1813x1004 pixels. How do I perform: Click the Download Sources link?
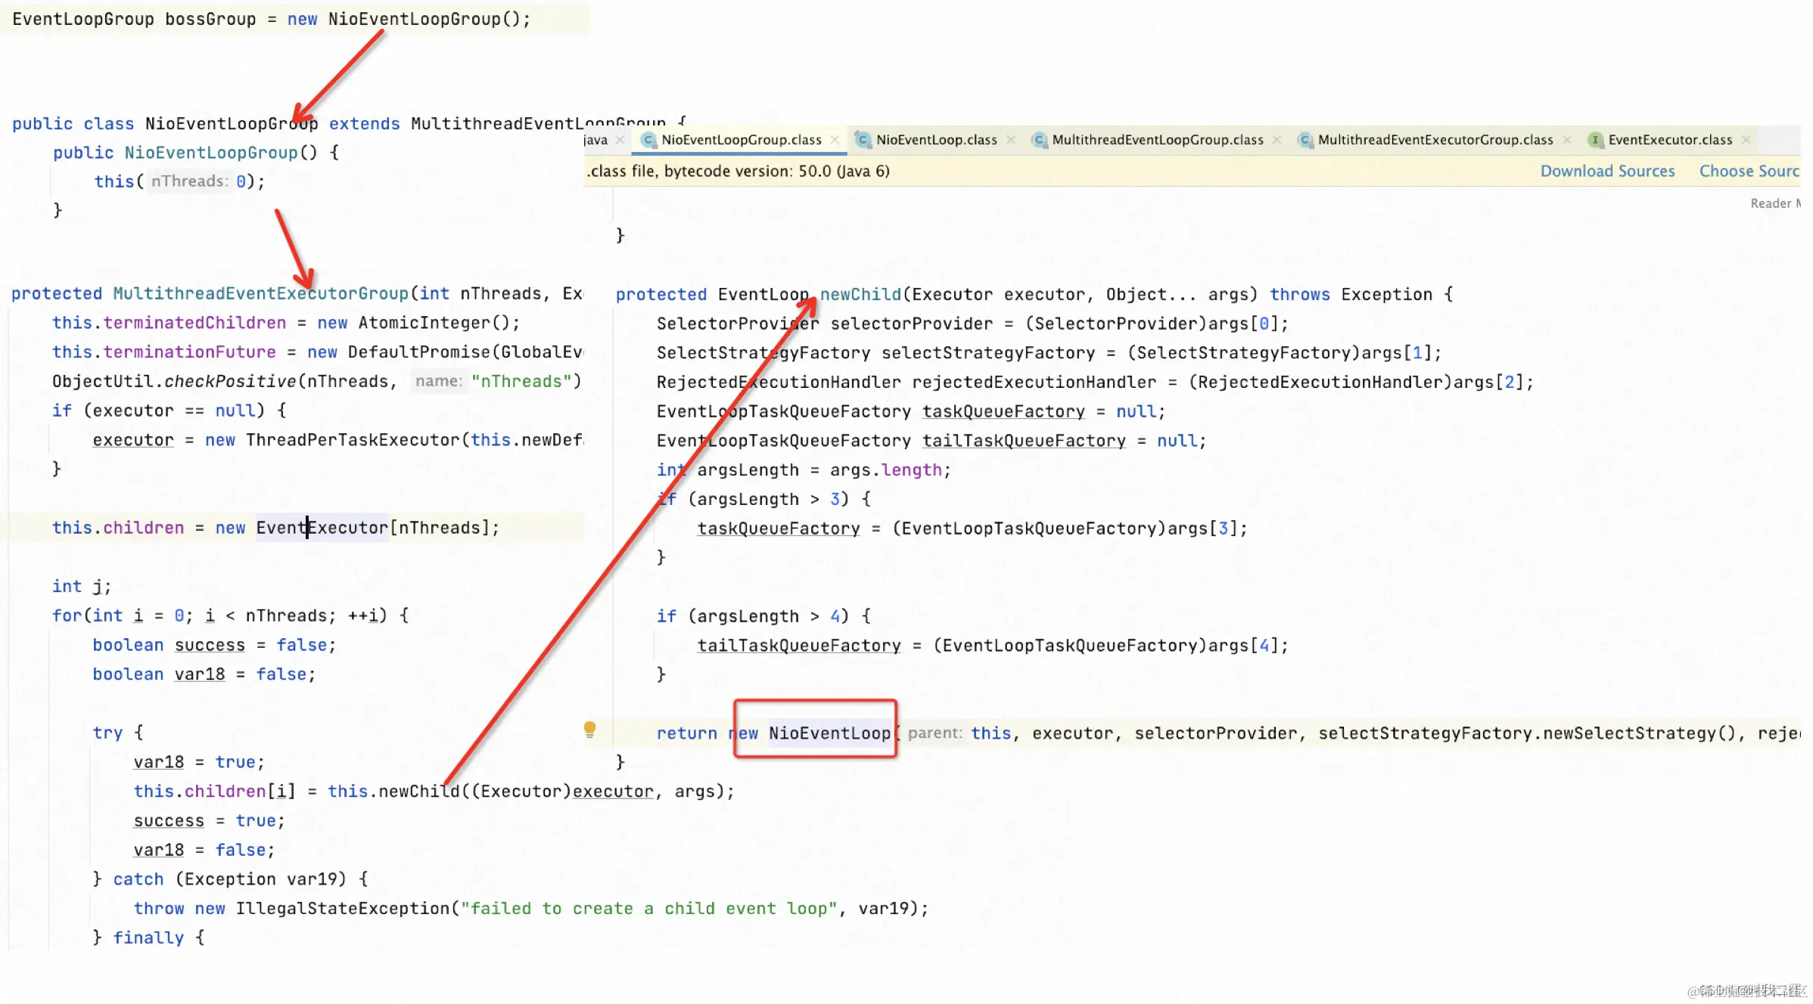tap(1607, 172)
